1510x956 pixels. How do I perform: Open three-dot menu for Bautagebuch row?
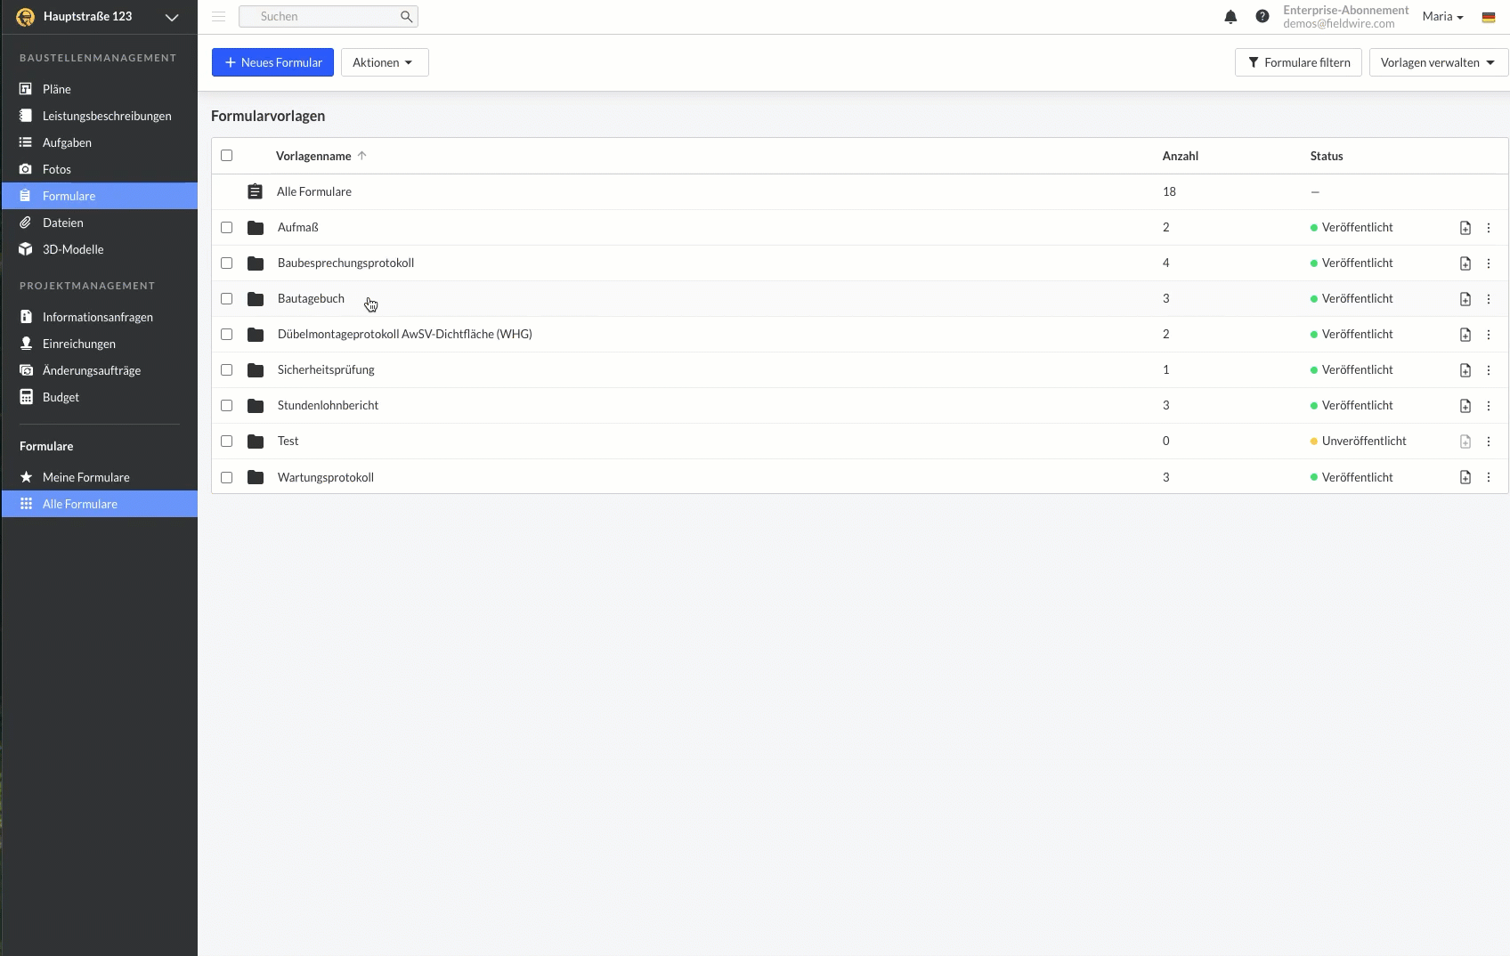coord(1489,299)
